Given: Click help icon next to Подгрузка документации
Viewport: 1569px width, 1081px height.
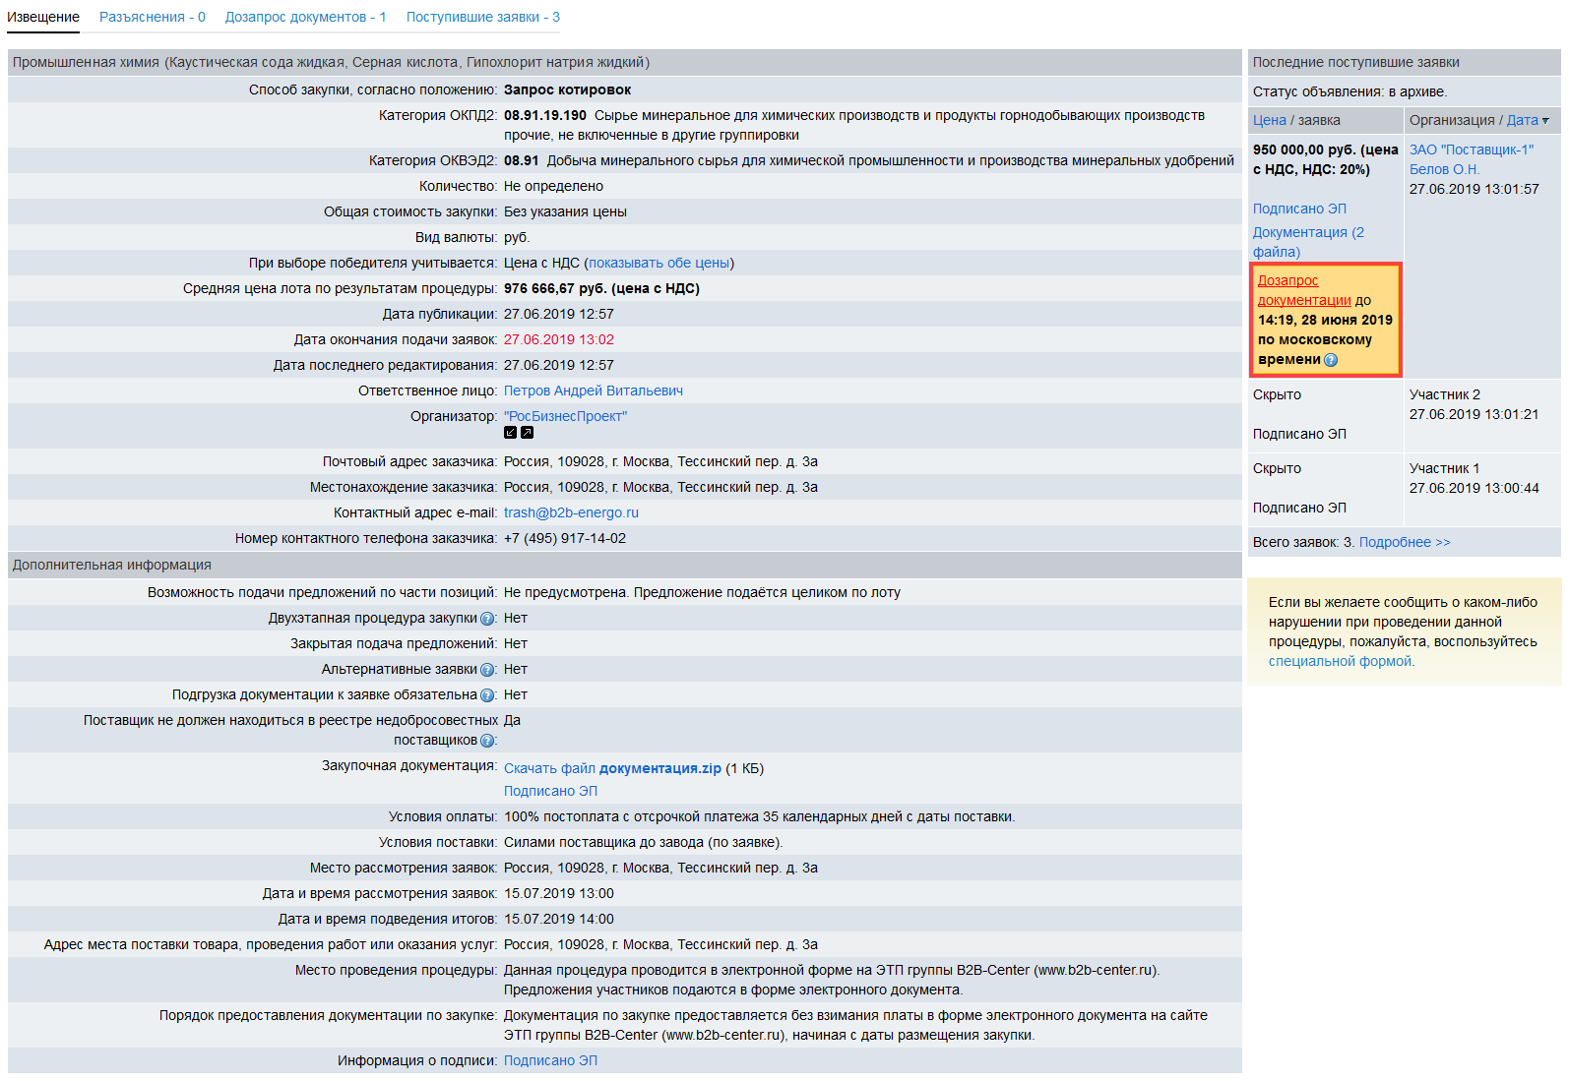Looking at the screenshot, I should tap(487, 695).
